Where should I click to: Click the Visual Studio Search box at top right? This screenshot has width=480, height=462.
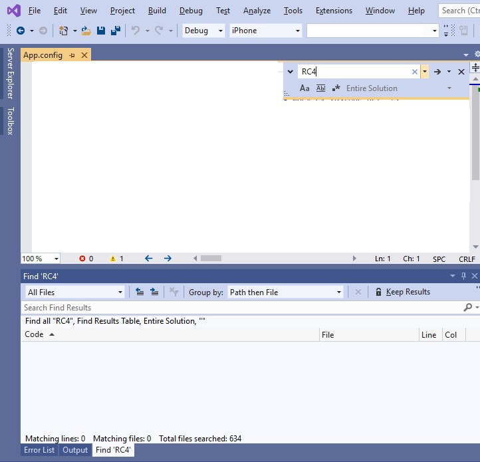(x=459, y=11)
